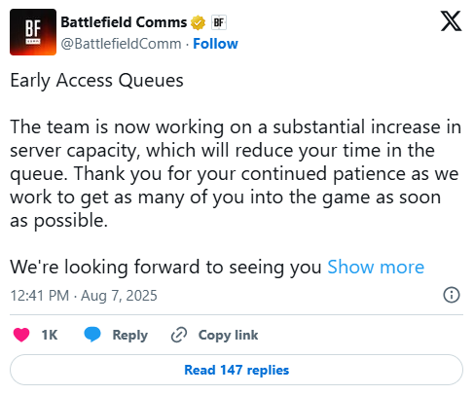Click the small BF affiliate badge icon

[x=219, y=22]
